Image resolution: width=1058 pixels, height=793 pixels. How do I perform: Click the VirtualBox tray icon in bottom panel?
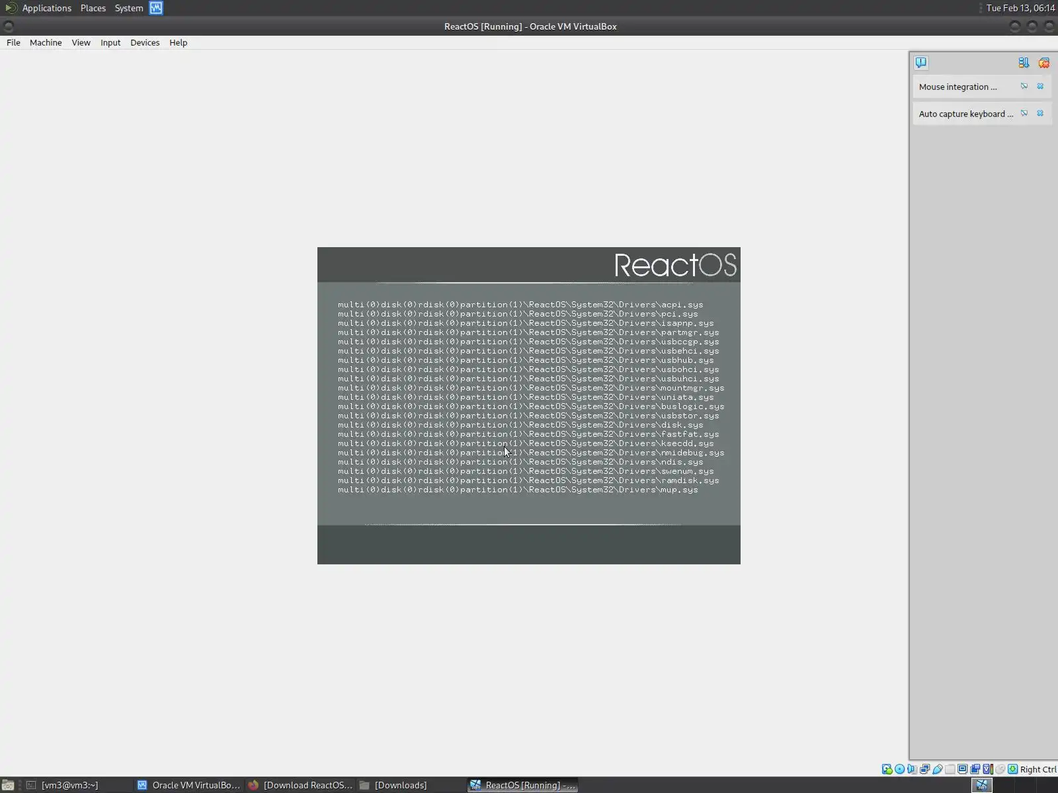tap(982, 785)
